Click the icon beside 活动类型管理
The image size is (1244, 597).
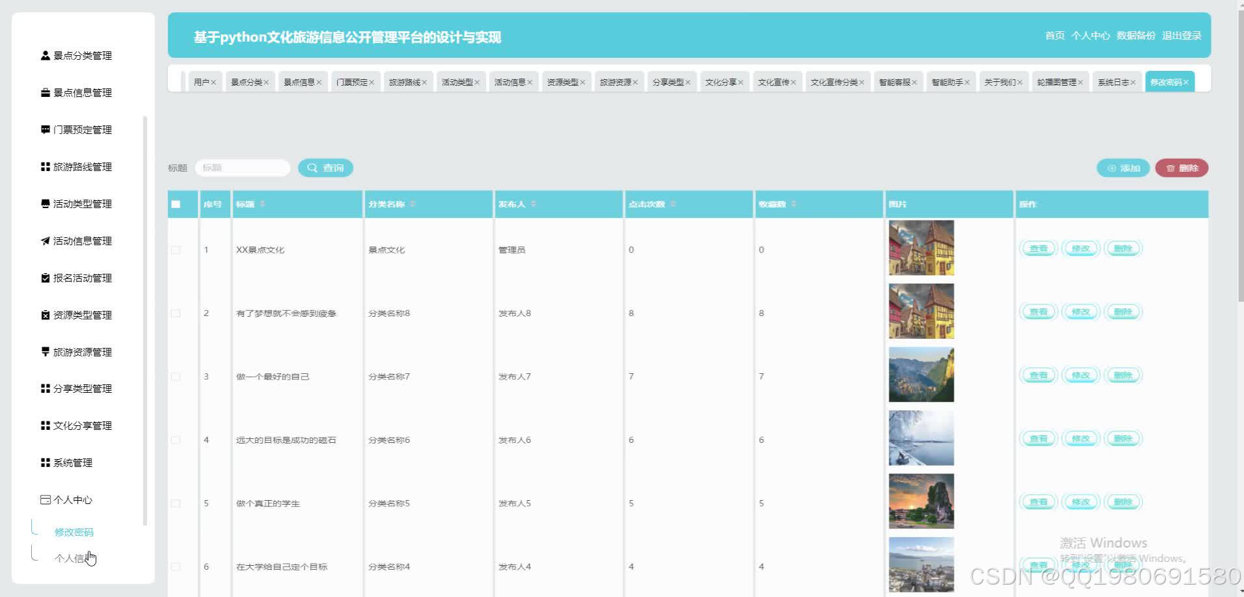46,204
